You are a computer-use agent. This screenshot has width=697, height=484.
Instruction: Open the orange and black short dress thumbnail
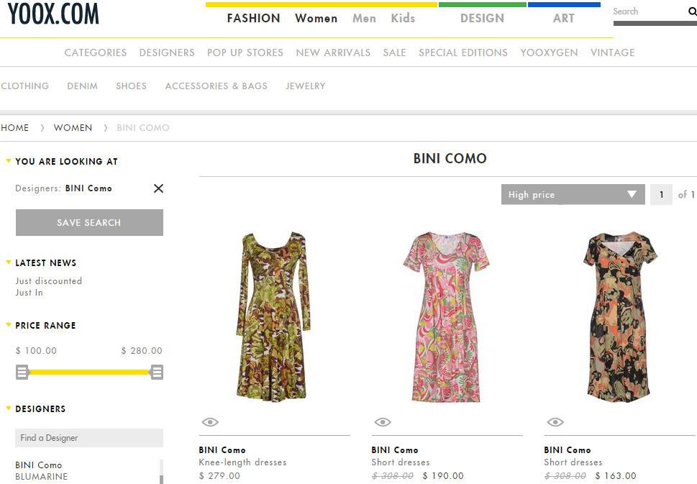coord(619,316)
